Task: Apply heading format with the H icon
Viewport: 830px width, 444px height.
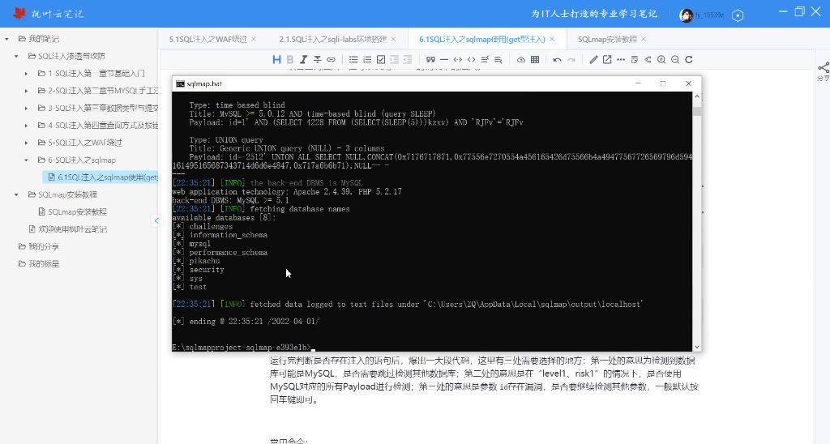Action: tap(276, 60)
